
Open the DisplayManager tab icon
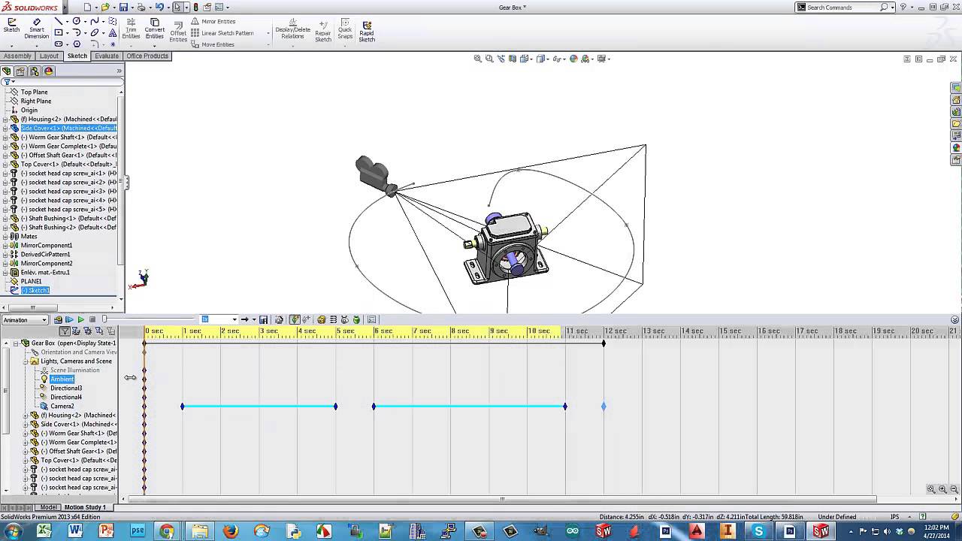point(49,71)
